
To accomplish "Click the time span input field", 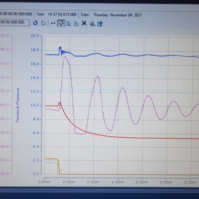I will pyautogui.click(x=14, y=23).
